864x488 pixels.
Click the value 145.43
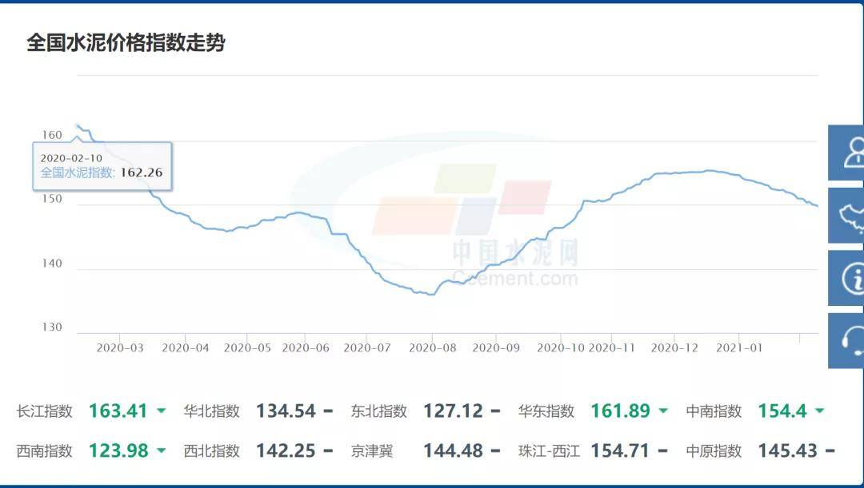click(x=788, y=451)
